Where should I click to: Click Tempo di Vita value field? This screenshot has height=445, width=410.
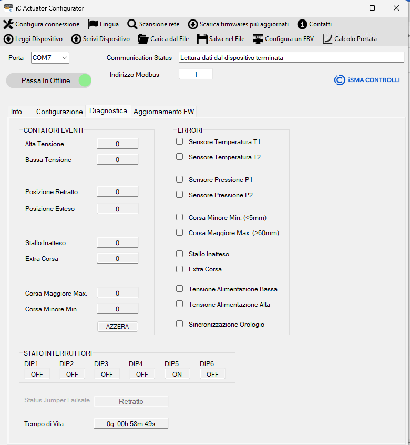tap(131, 423)
